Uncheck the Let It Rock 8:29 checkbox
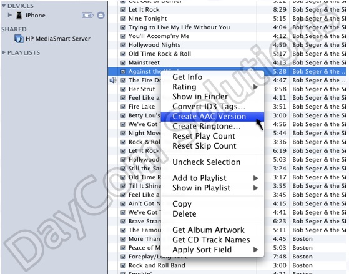This screenshot has height=274, width=349. (x=123, y=10)
